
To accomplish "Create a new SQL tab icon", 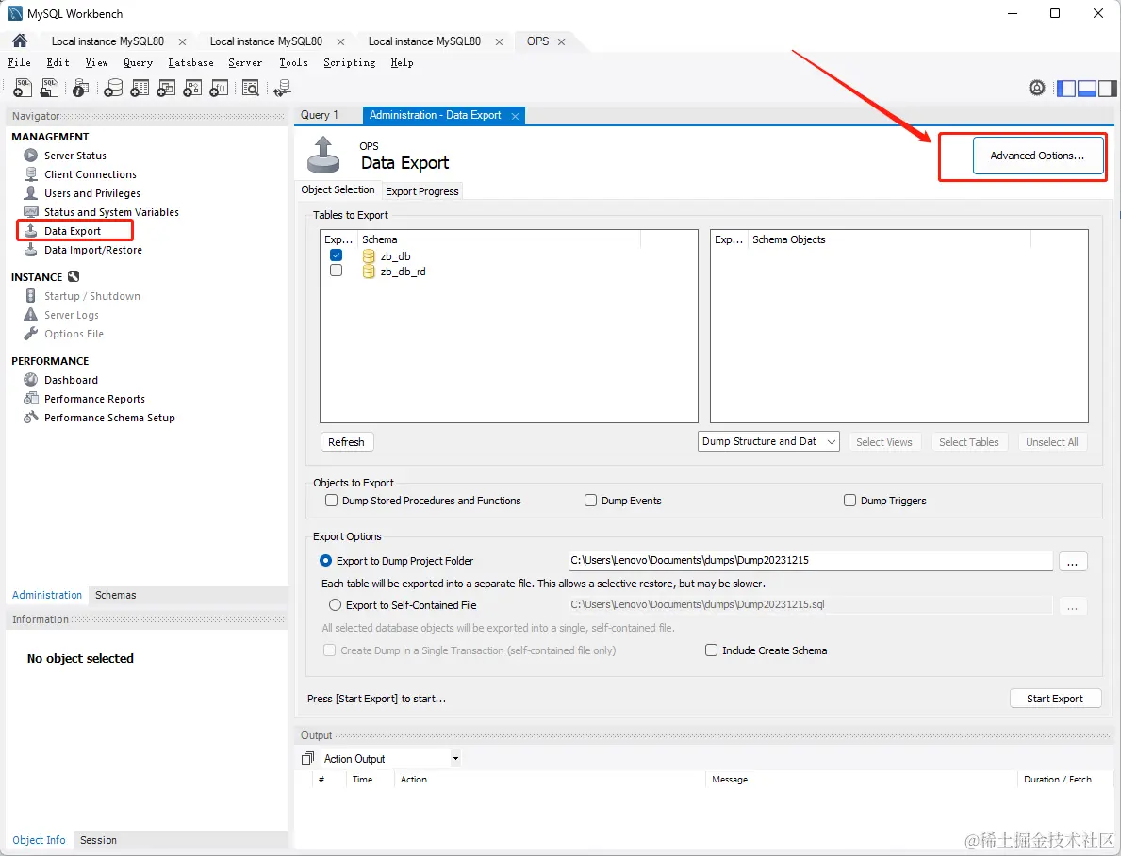I will [x=23, y=88].
